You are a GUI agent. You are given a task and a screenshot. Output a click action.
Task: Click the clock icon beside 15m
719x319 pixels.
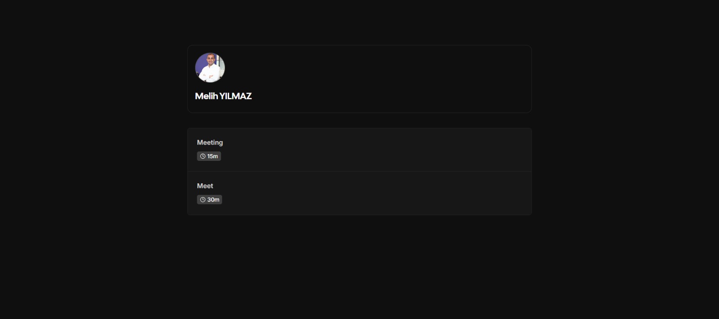click(x=203, y=156)
